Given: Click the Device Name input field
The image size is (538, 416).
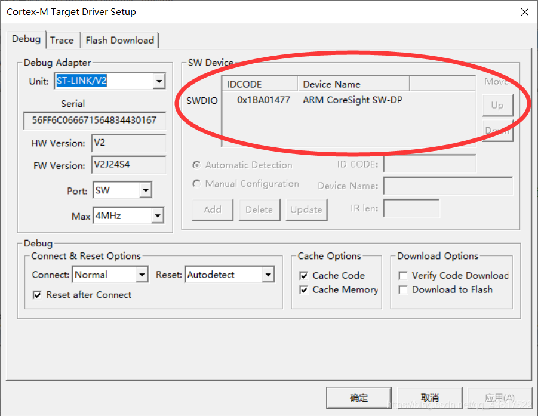Looking at the screenshot, I should 448,186.
